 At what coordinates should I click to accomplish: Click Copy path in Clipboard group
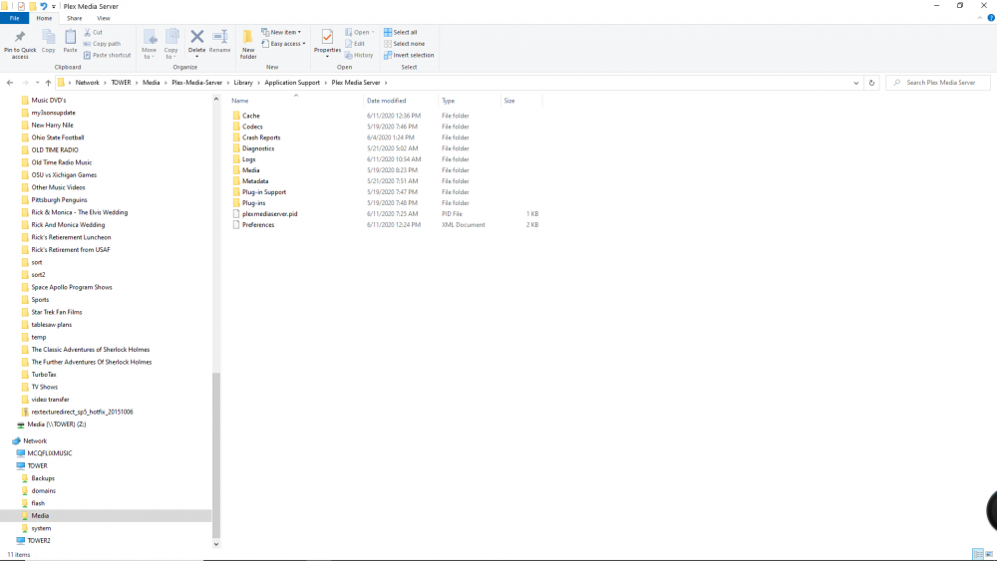coord(102,44)
